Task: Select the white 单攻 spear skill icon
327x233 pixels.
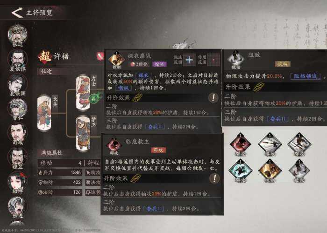Action: click(x=270, y=144)
